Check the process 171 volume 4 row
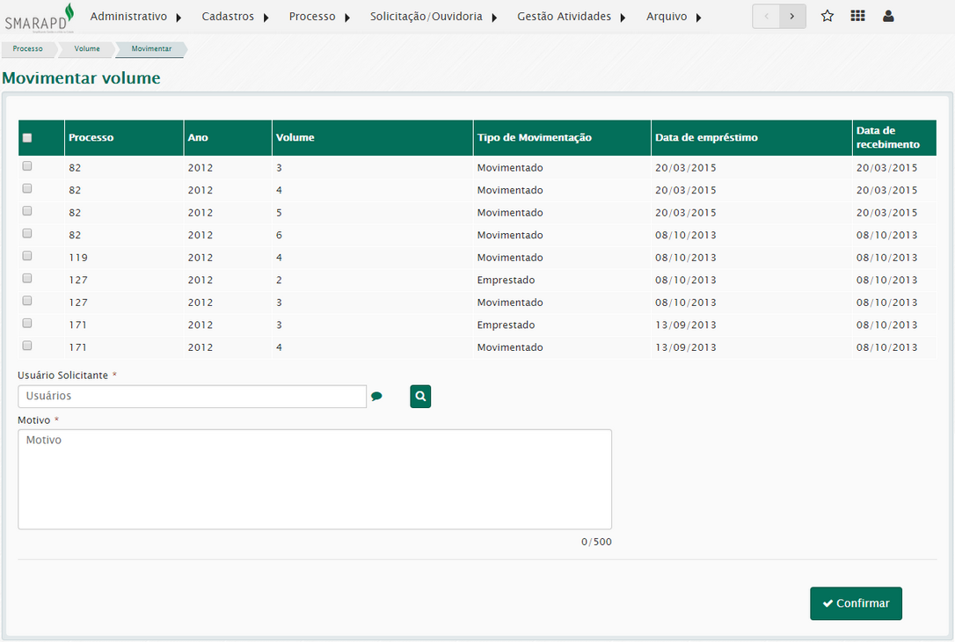This screenshot has width=955, height=642. click(x=27, y=346)
